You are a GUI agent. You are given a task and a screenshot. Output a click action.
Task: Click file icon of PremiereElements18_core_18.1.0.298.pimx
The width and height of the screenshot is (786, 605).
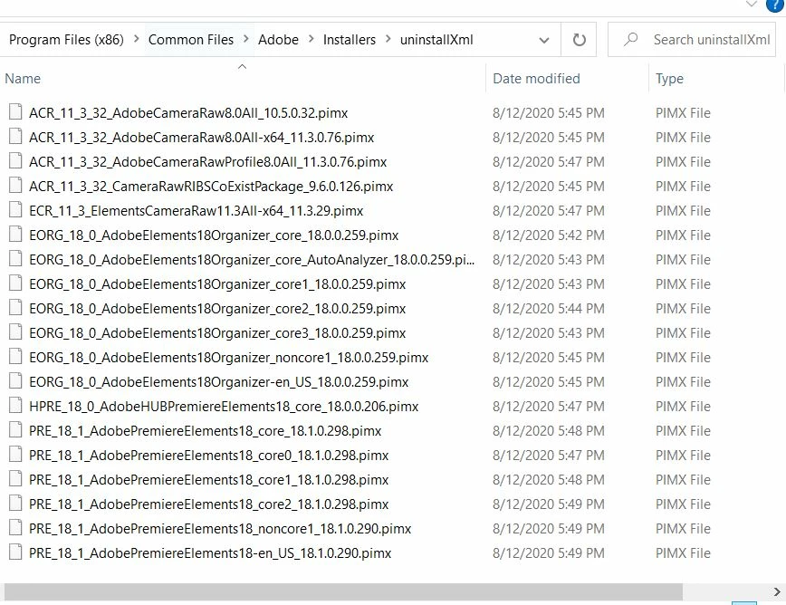tap(15, 430)
